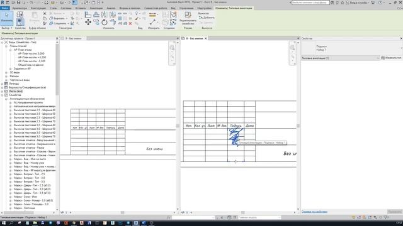
Task: Click the selection filter icon in status bar
Action: coord(385,217)
